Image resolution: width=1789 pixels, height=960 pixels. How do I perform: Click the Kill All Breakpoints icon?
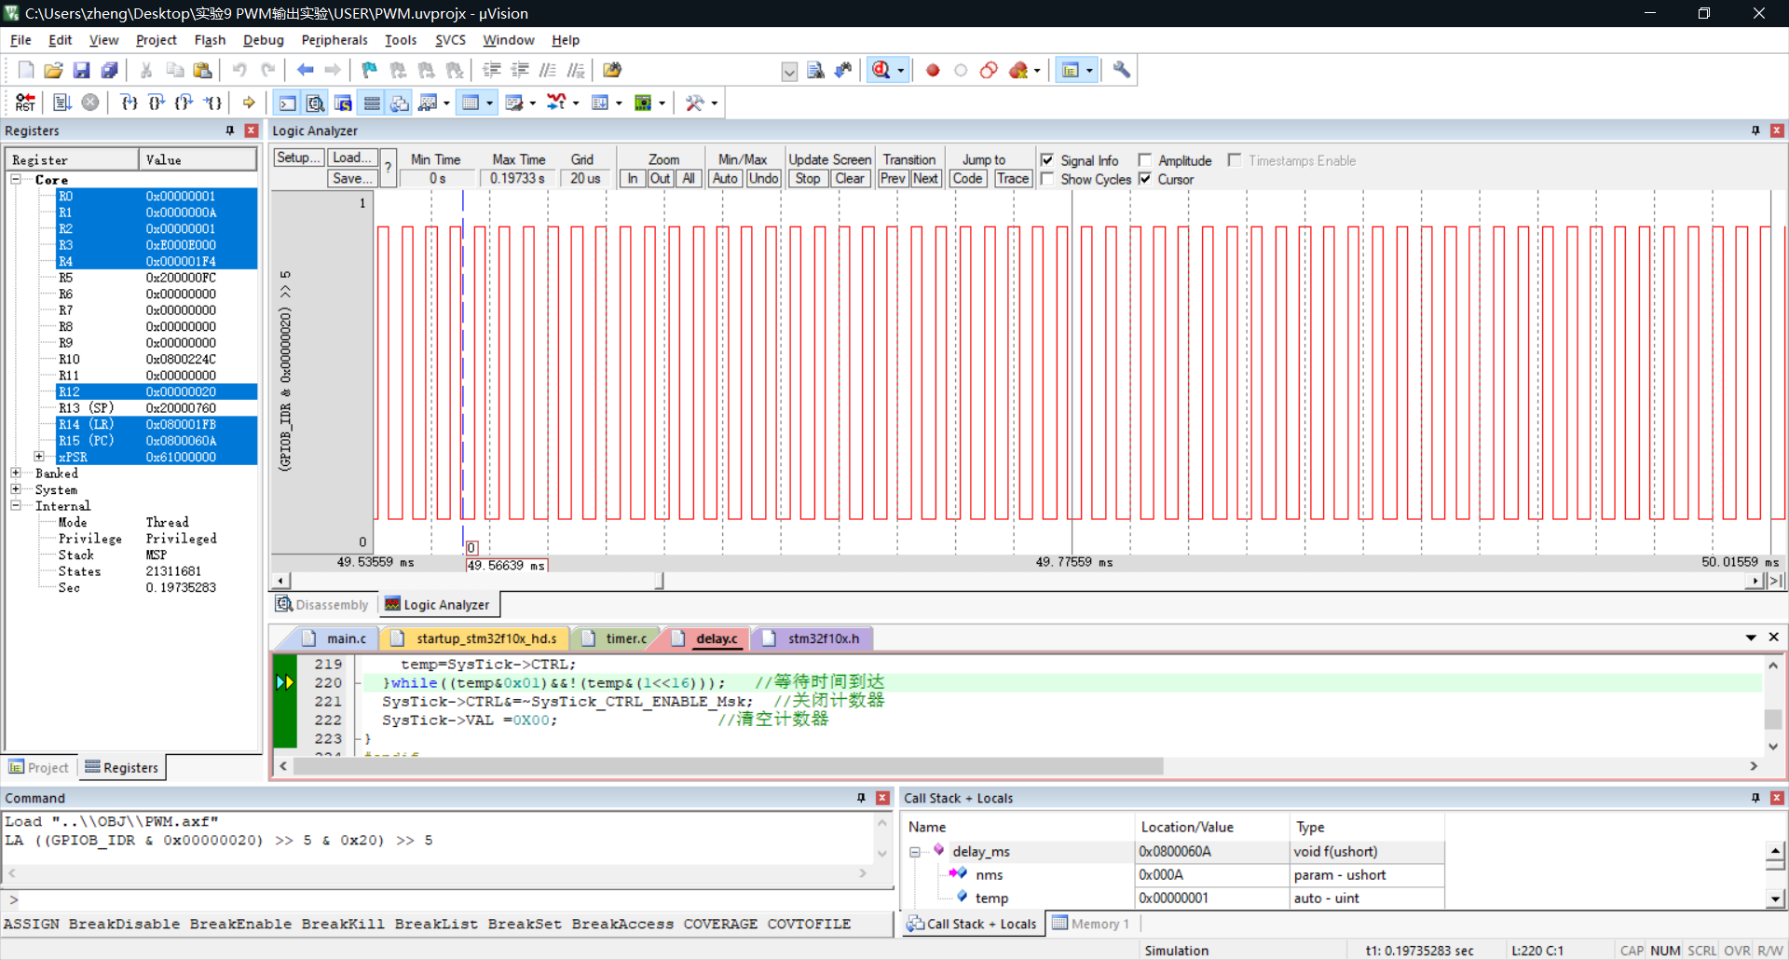pyautogui.click(x=1018, y=70)
